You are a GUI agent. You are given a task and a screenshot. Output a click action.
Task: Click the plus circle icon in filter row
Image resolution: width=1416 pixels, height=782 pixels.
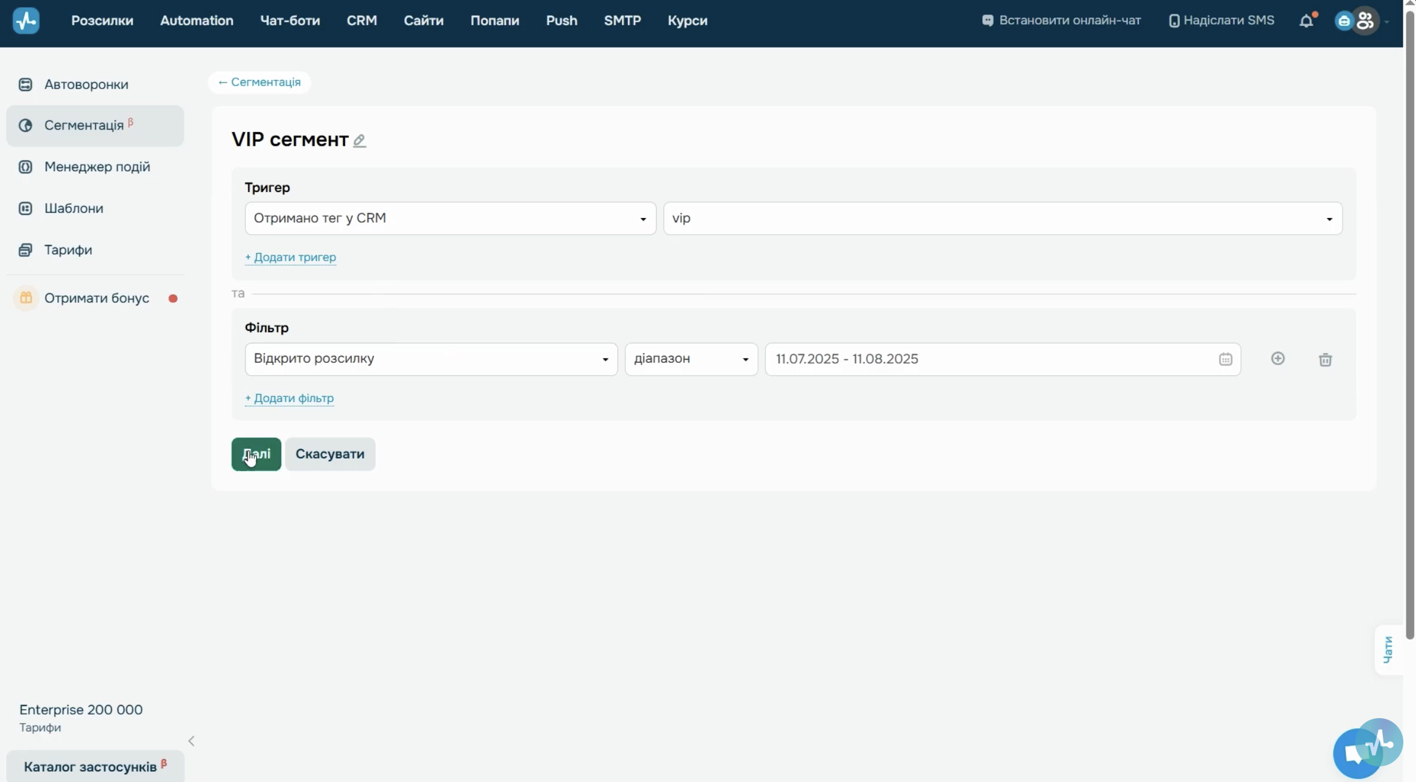point(1277,359)
